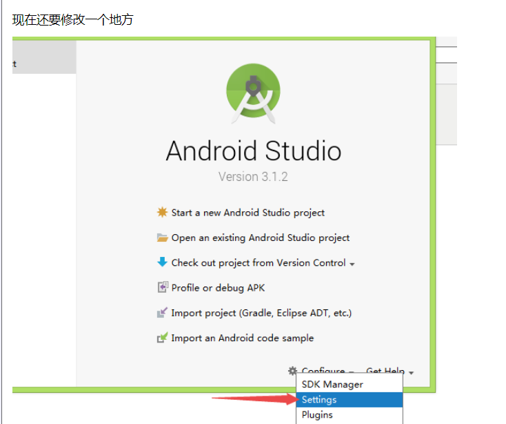Choose Profile or debug APK
The width and height of the screenshot is (506, 424).
[x=218, y=288]
